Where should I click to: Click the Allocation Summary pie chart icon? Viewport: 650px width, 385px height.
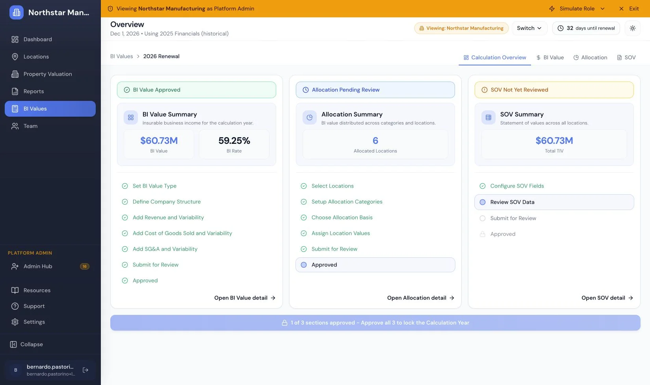[x=310, y=117]
